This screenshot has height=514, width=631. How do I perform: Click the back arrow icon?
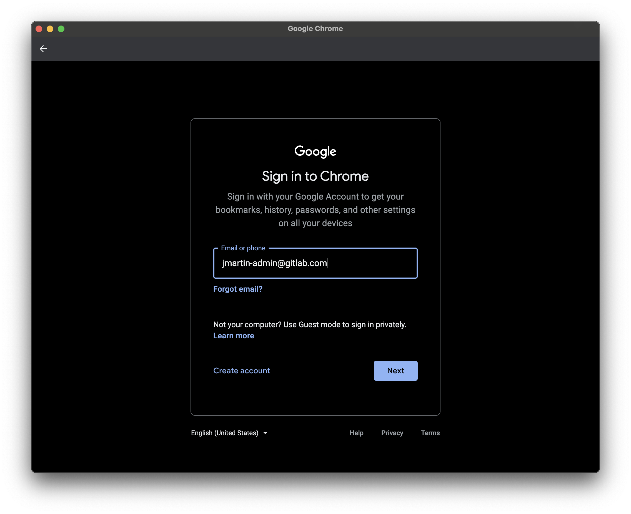[x=43, y=49]
